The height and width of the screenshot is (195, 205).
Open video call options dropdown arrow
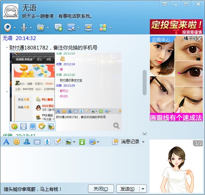pos(14,28)
